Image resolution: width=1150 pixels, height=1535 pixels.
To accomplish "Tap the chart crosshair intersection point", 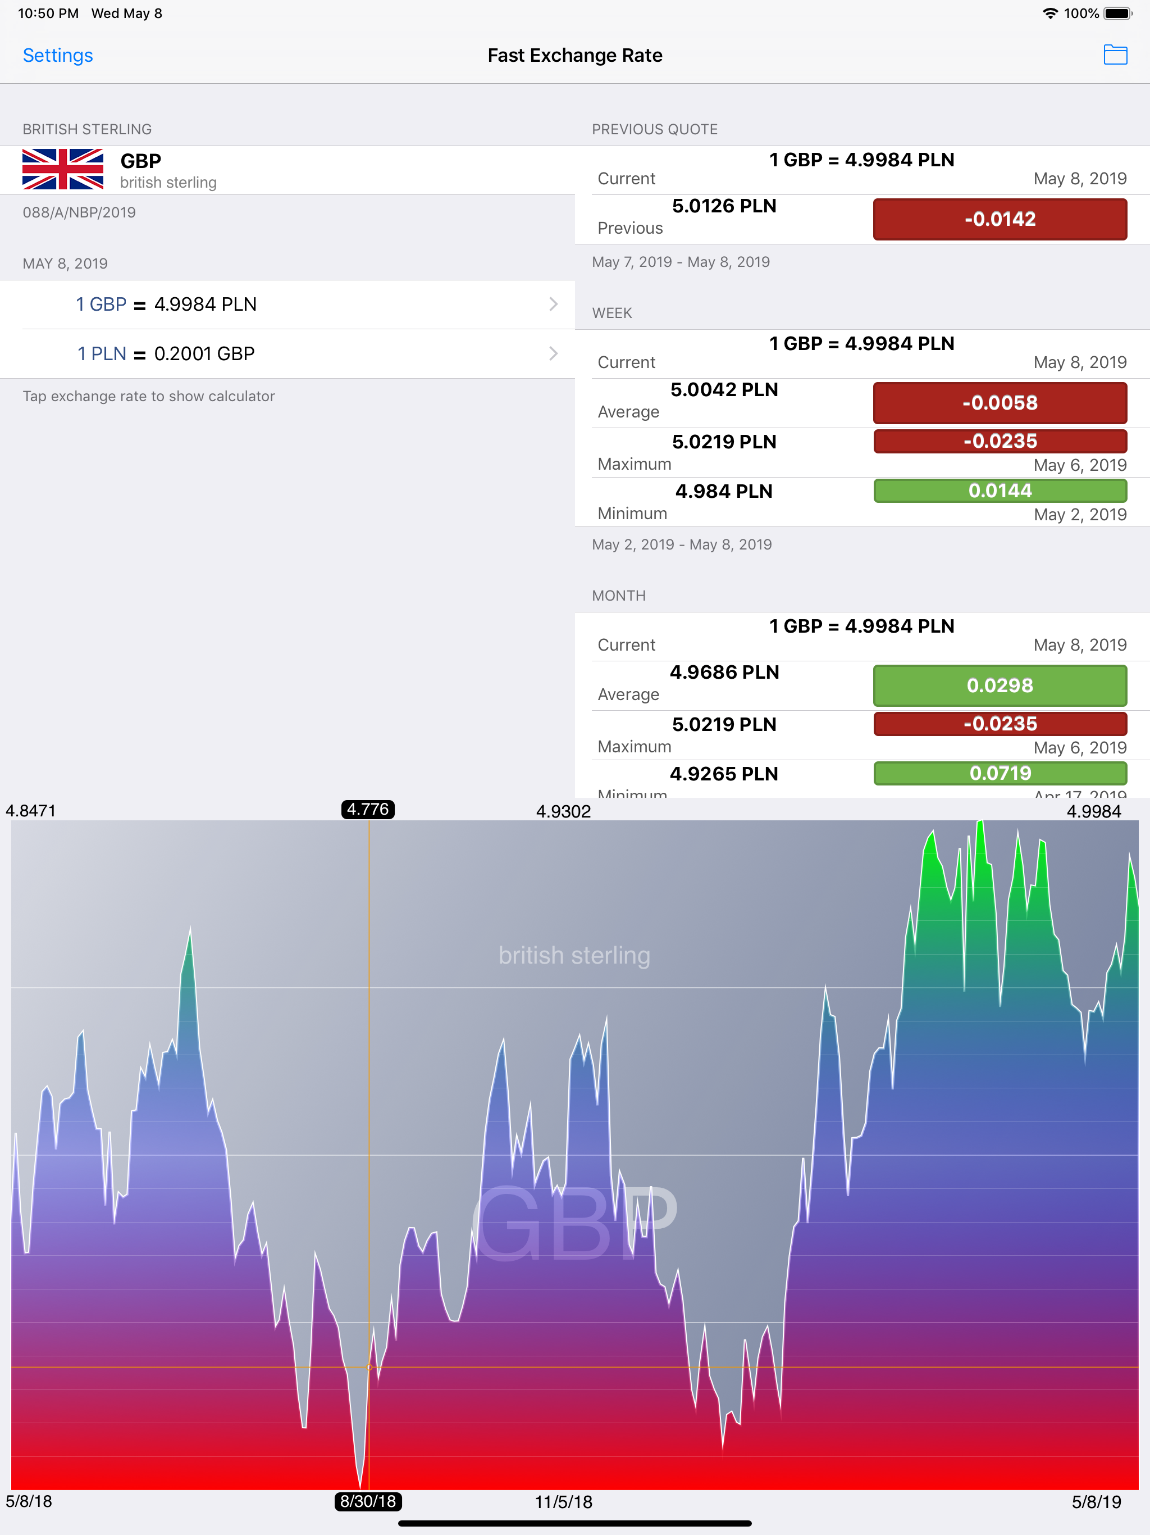I will tap(369, 1367).
